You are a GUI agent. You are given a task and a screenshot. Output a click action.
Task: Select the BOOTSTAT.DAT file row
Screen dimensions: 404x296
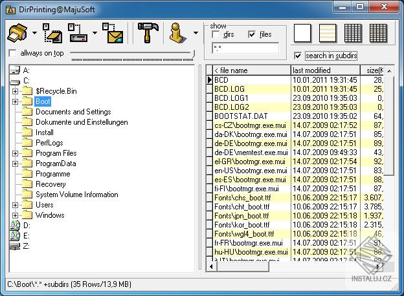click(x=298, y=116)
